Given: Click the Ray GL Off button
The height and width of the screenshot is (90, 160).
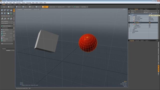Looking at the screenshot, I should pos(36,9).
